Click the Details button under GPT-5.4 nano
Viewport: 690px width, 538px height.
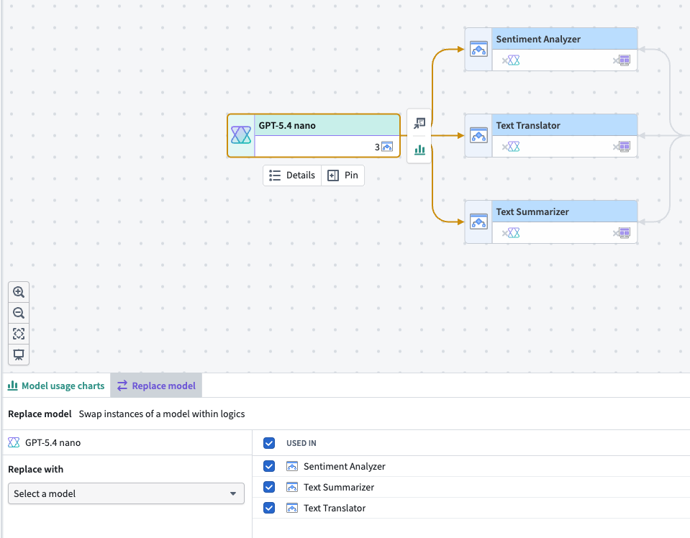(292, 175)
